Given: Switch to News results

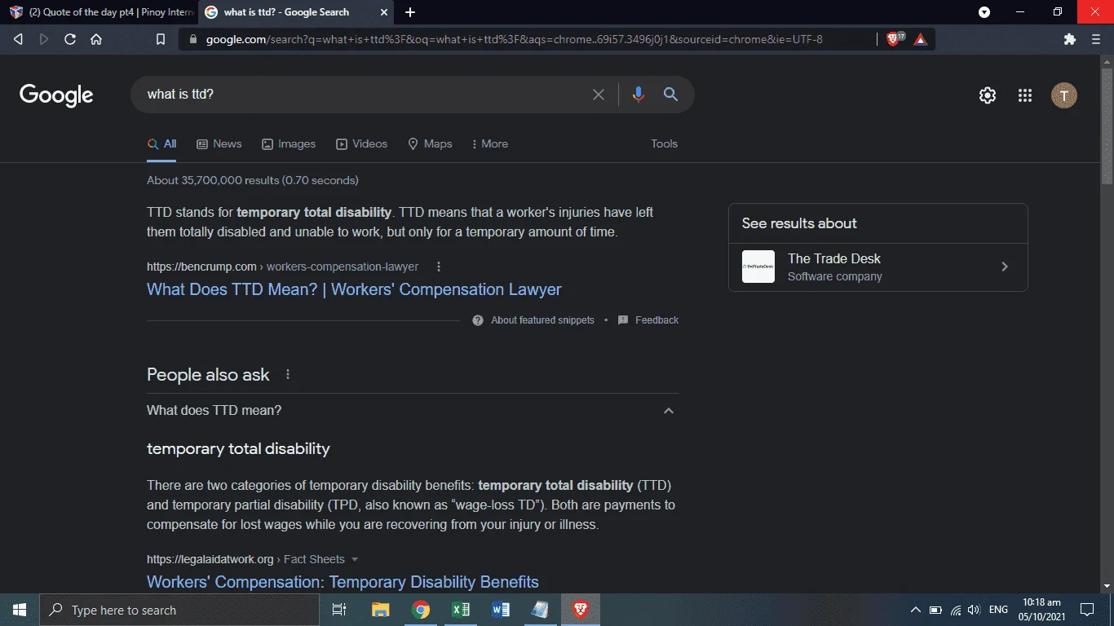Looking at the screenshot, I should tap(219, 143).
